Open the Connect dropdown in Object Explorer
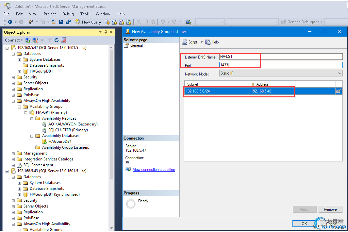The width and height of the screenshot is (348, 232). (13, 40)
